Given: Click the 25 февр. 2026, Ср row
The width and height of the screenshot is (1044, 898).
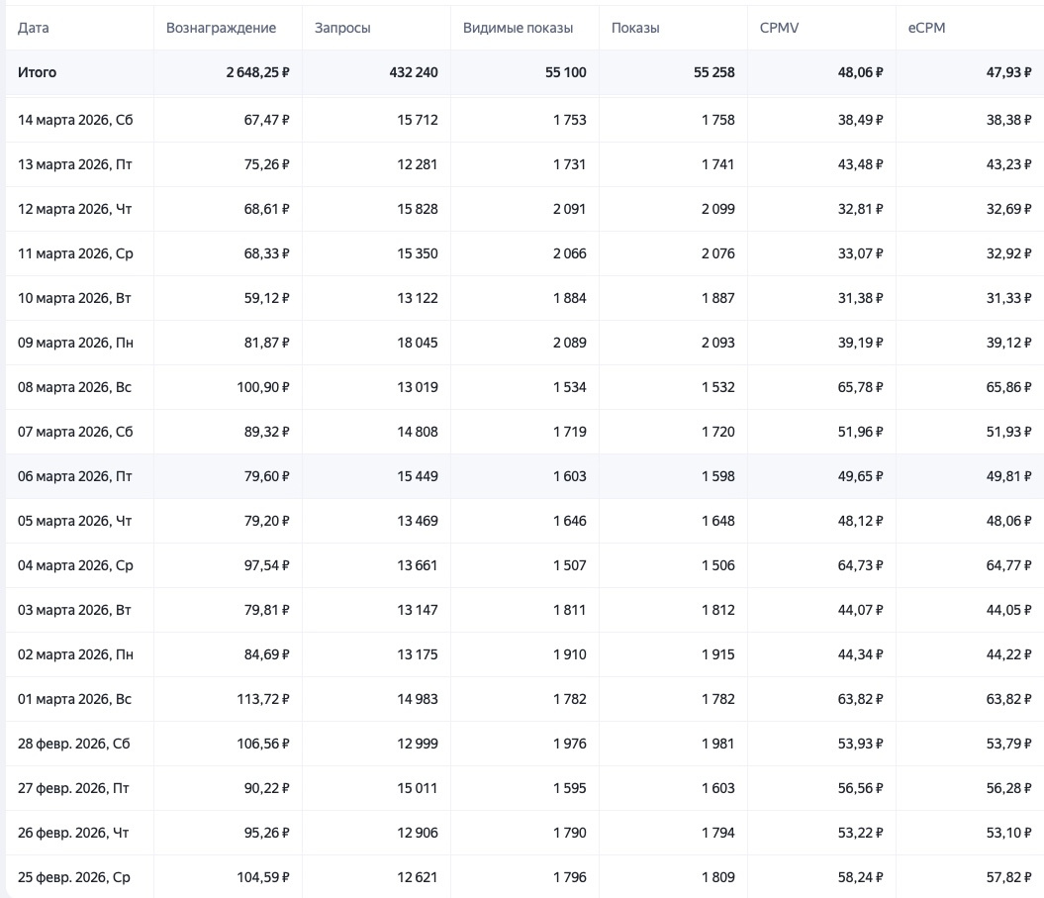Looking at the screenshot, I should 74,877.
